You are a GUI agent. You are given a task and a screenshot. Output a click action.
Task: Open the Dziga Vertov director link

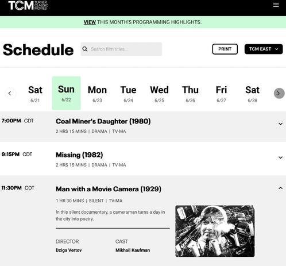[68, 250]
